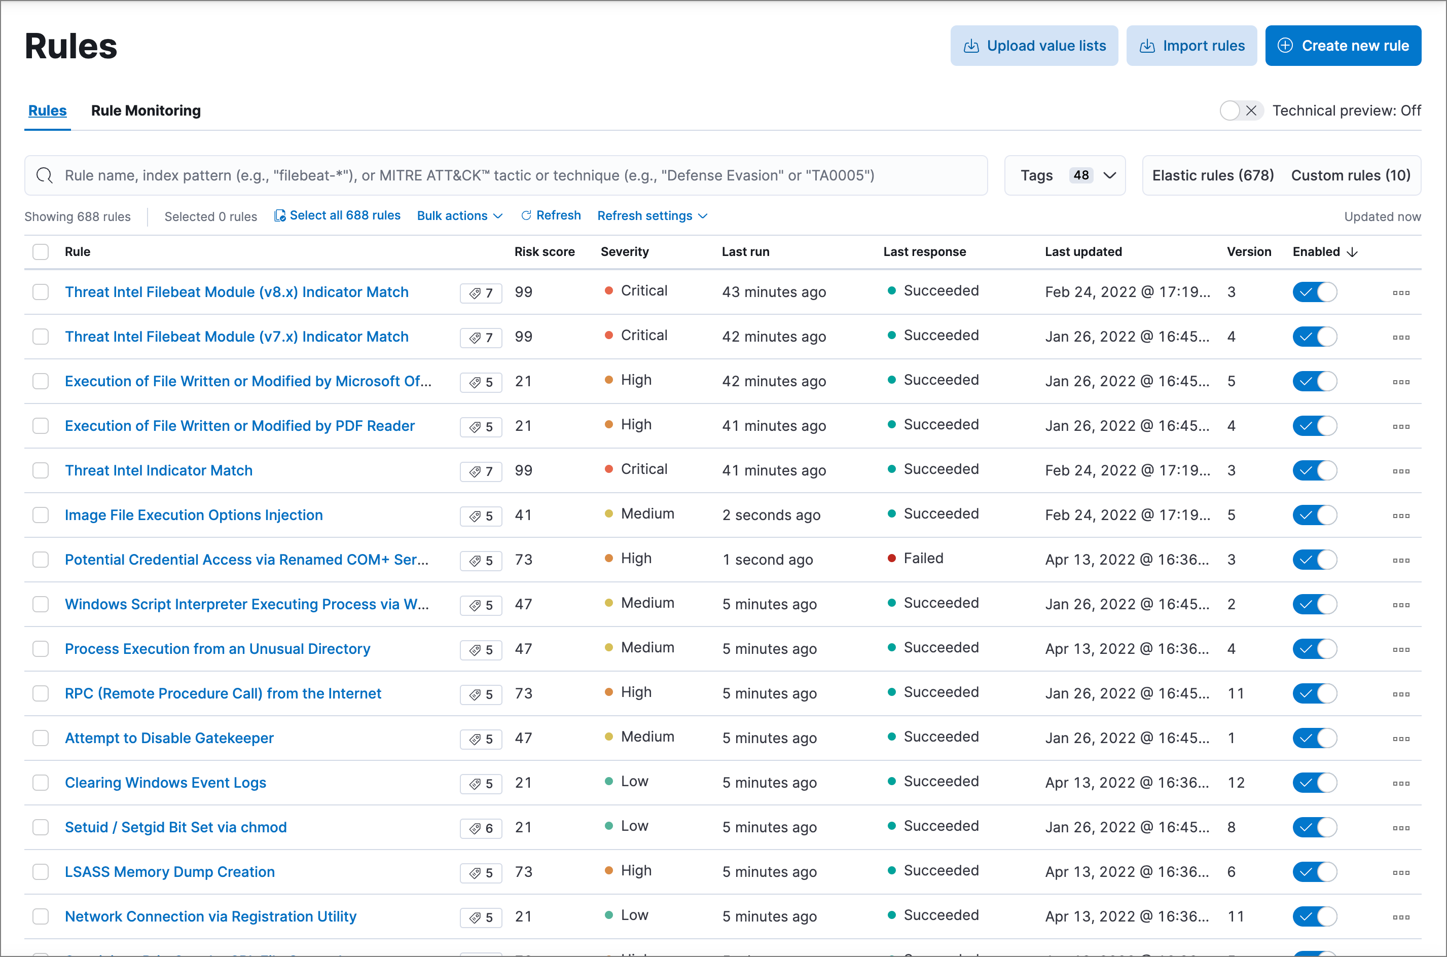
Task: Open Process Execution from an Unusual Directory rule
Action: click(218, 649)
